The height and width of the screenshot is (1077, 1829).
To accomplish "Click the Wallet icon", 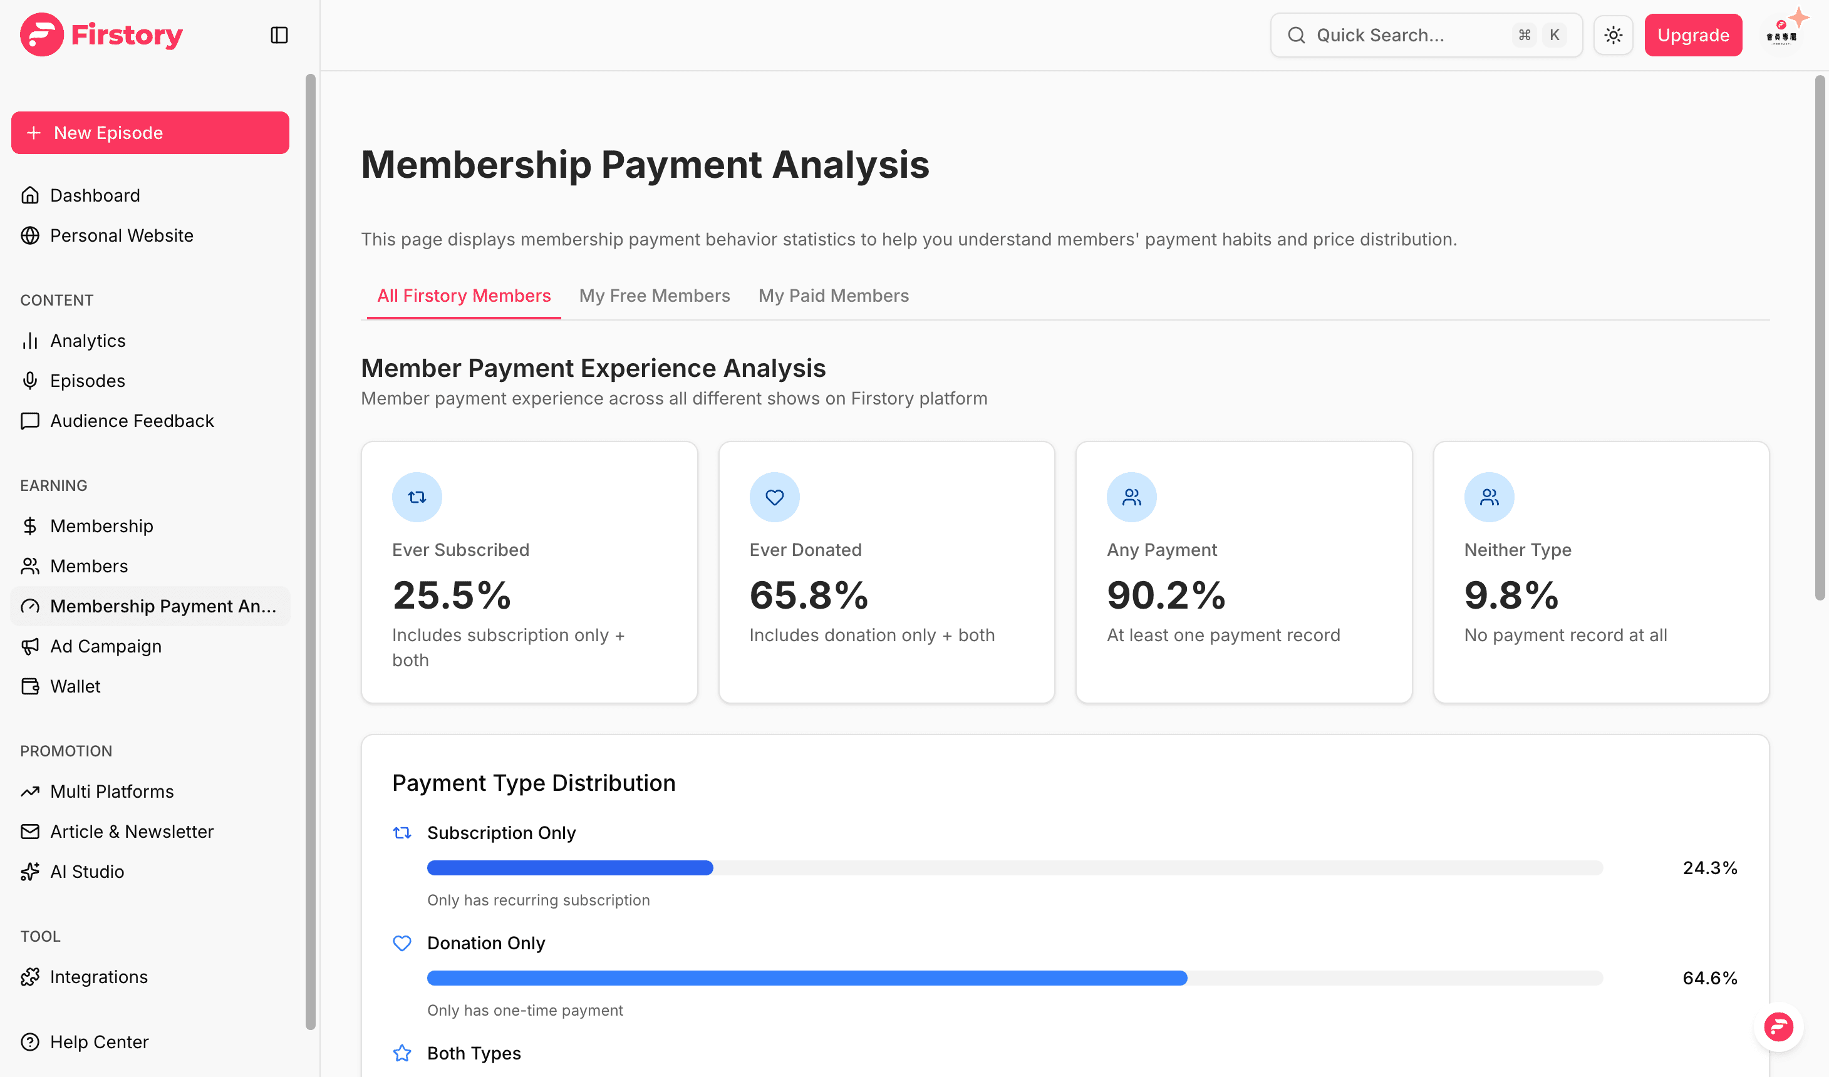I will click(x=30, y=686).
